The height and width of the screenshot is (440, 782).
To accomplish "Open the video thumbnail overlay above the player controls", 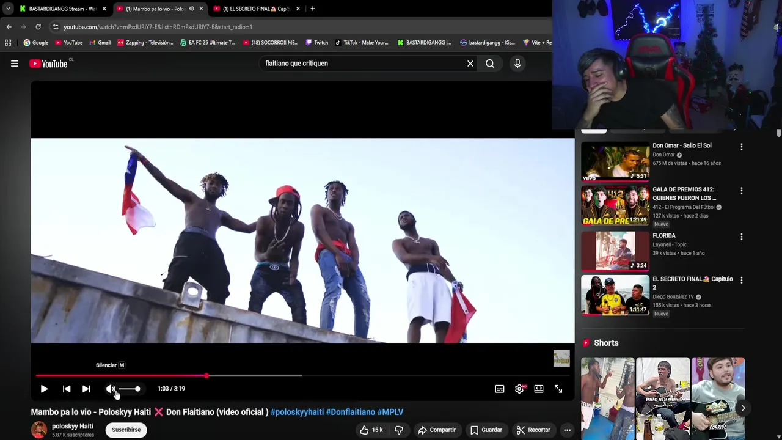I will [561, 358].
